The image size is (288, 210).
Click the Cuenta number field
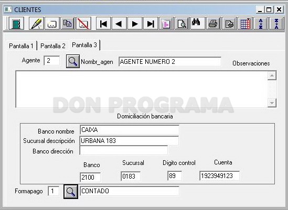coord(219,176)
